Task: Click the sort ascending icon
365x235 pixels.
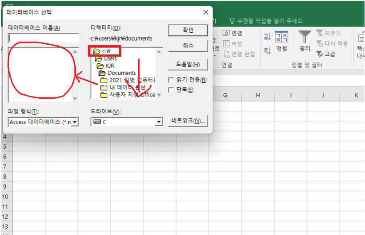Action: click(x=267, y=37)
